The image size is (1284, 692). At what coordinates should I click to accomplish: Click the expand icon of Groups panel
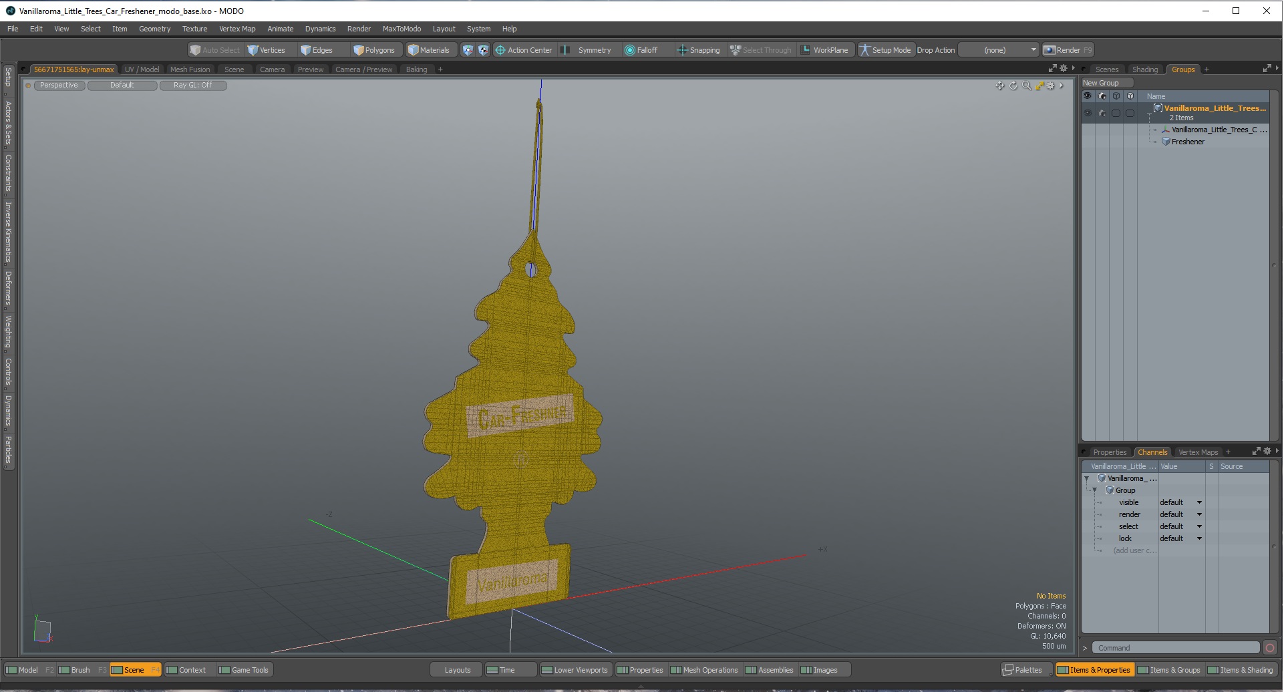tap(1267, 69)
